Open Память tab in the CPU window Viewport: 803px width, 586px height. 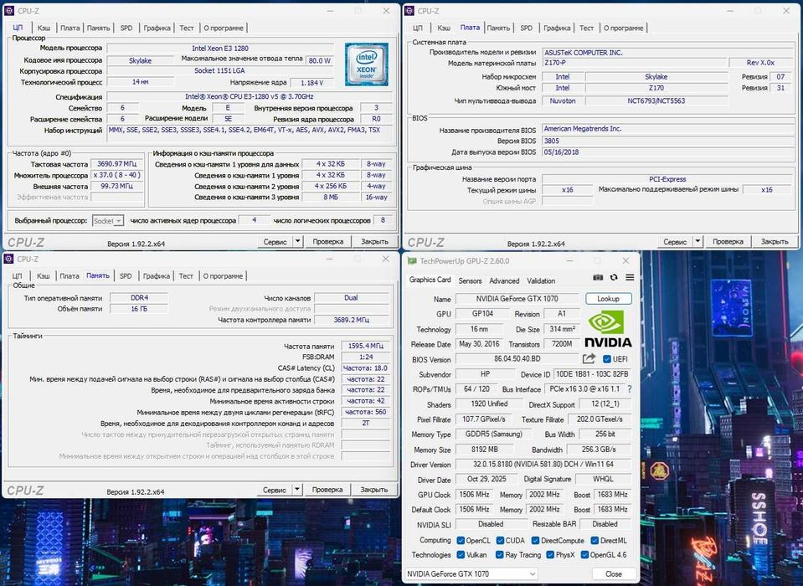[98, 28]
